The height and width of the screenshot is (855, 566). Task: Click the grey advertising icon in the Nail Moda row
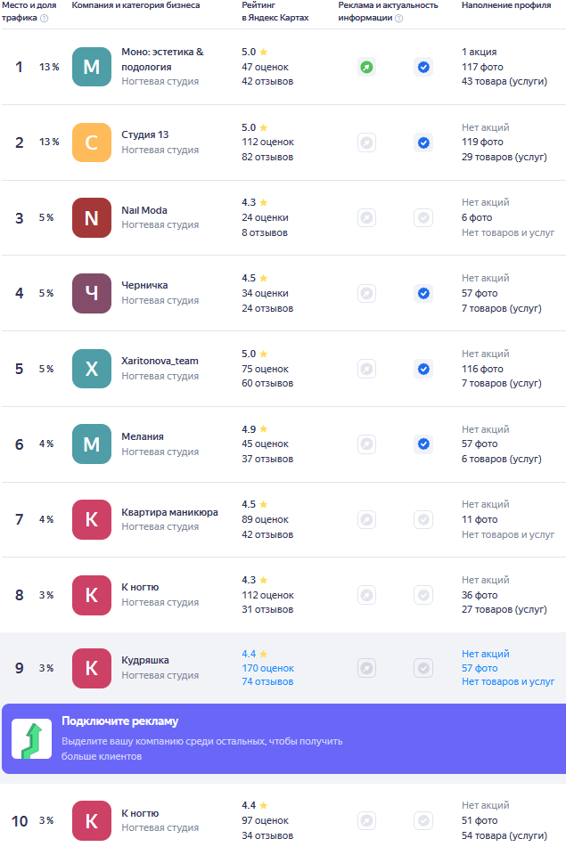[366, 217]
